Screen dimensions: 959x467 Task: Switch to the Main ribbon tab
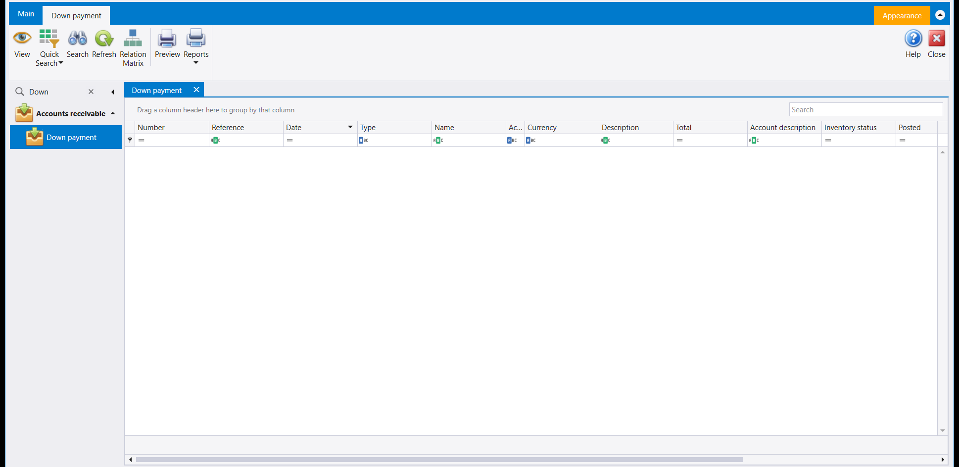(26, 14)
